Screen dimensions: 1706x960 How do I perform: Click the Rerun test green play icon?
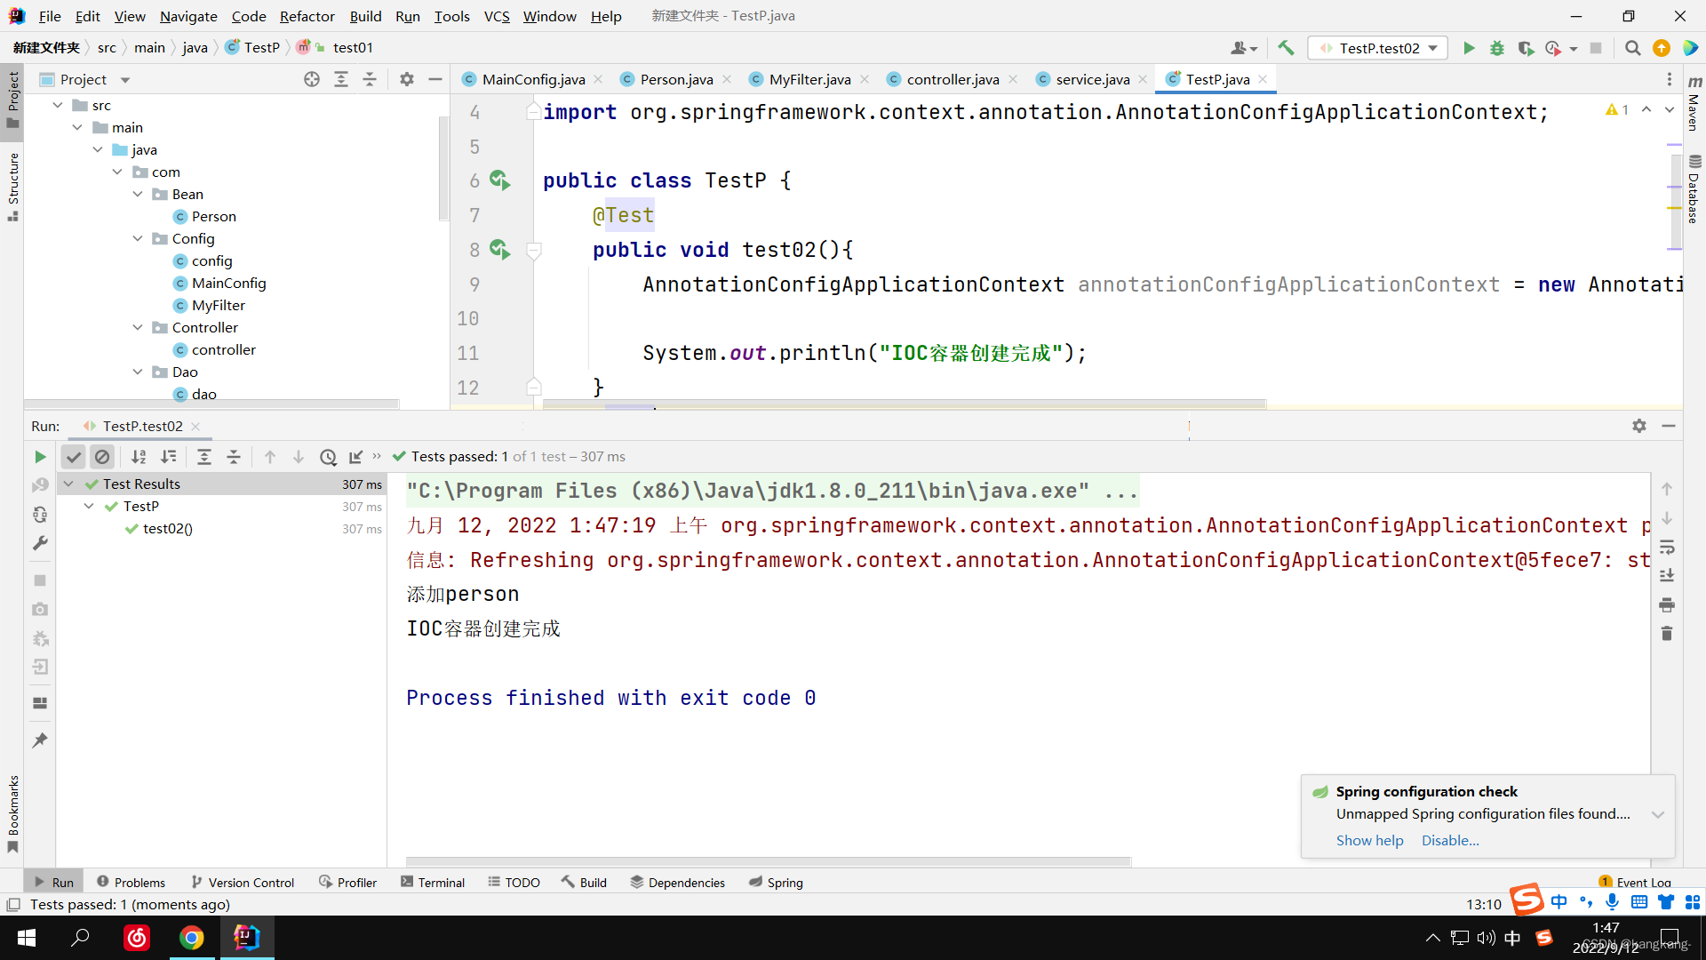click(40, 457)
